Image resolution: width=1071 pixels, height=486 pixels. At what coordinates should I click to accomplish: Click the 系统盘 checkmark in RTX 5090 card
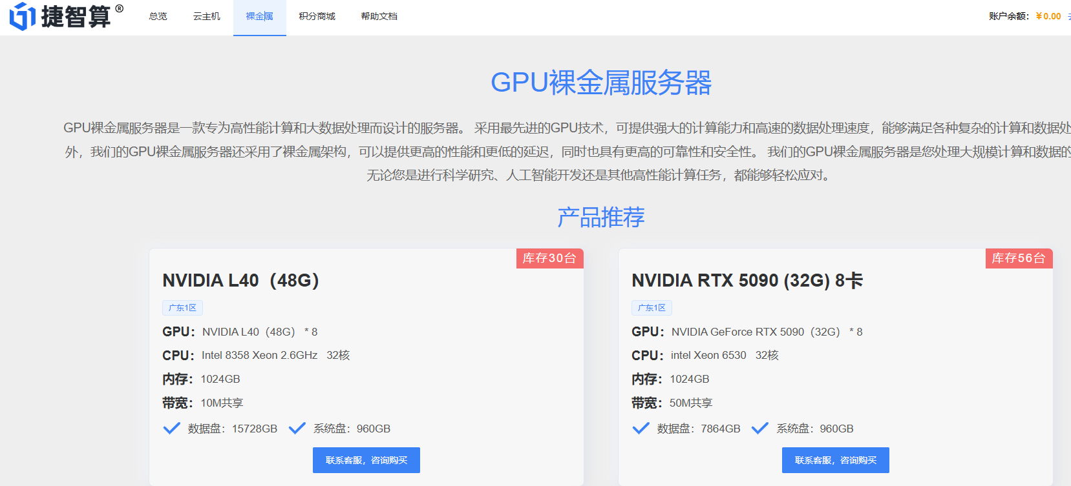point(760,429)
